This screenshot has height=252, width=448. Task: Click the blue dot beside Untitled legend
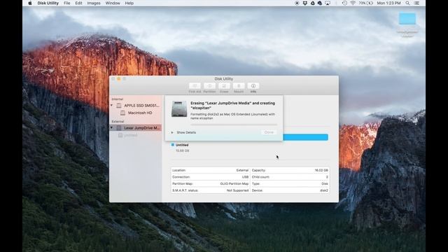pyautogui.click(x=173, y=145)
